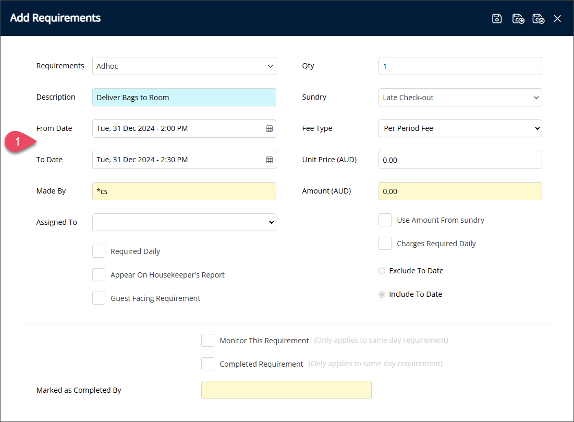Click the Marked as Completed By label
574x422 pixels.
(79, 390)
